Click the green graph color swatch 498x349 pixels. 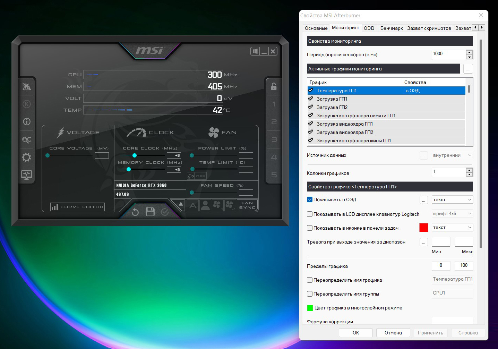click(310, 308)
